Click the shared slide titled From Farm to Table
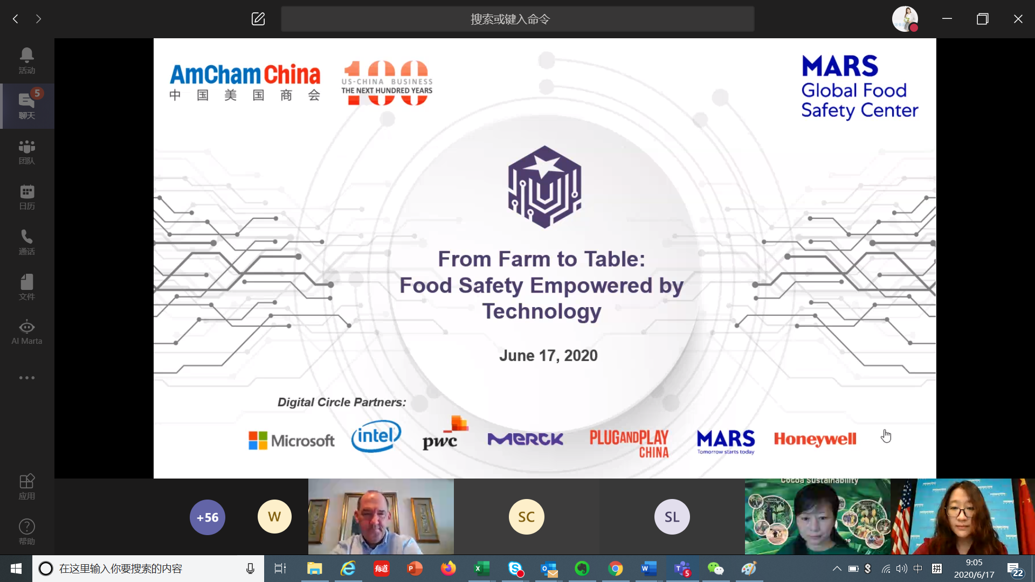Screen dimensions: 1035x582 click(x=544, y=258)
